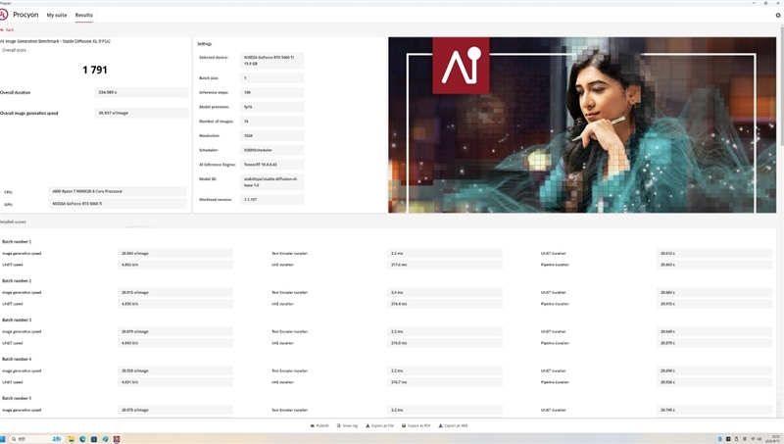The width and height of the screenshot is (784, 444).
Task: Click the Publish icon in bottom bar
Action: click(313, 425)
